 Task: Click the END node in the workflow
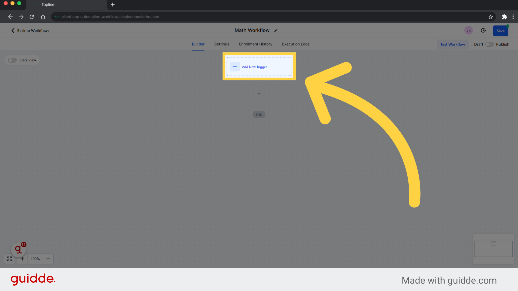coord(259,115)
